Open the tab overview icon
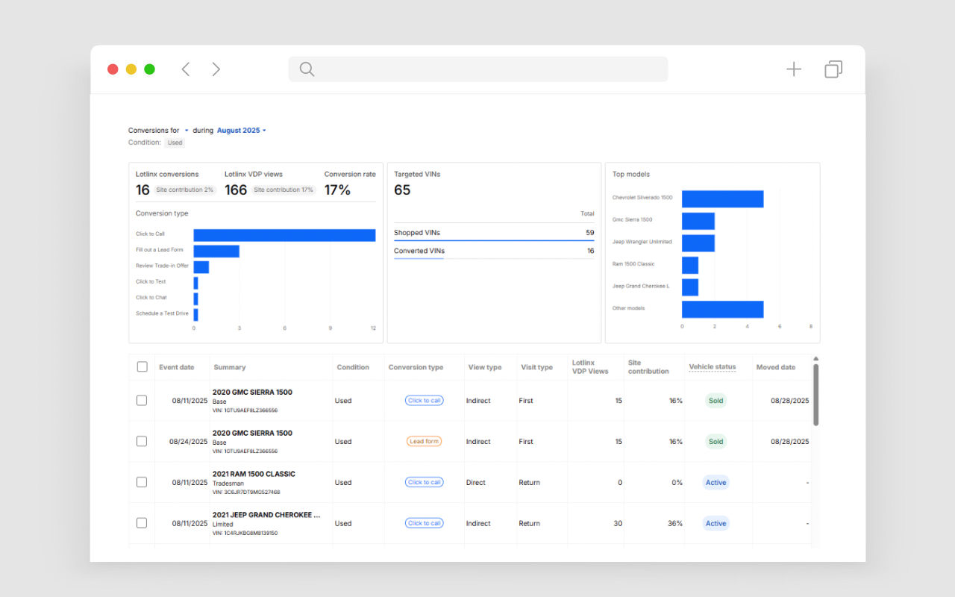 [833, 69]
